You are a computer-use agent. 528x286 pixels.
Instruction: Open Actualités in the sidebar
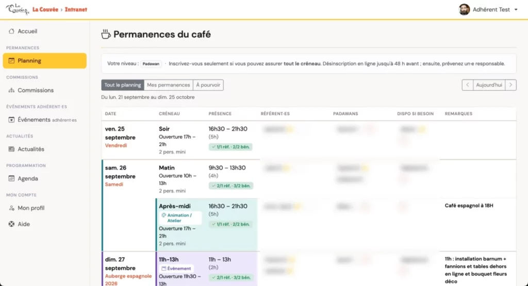point(44,149)
